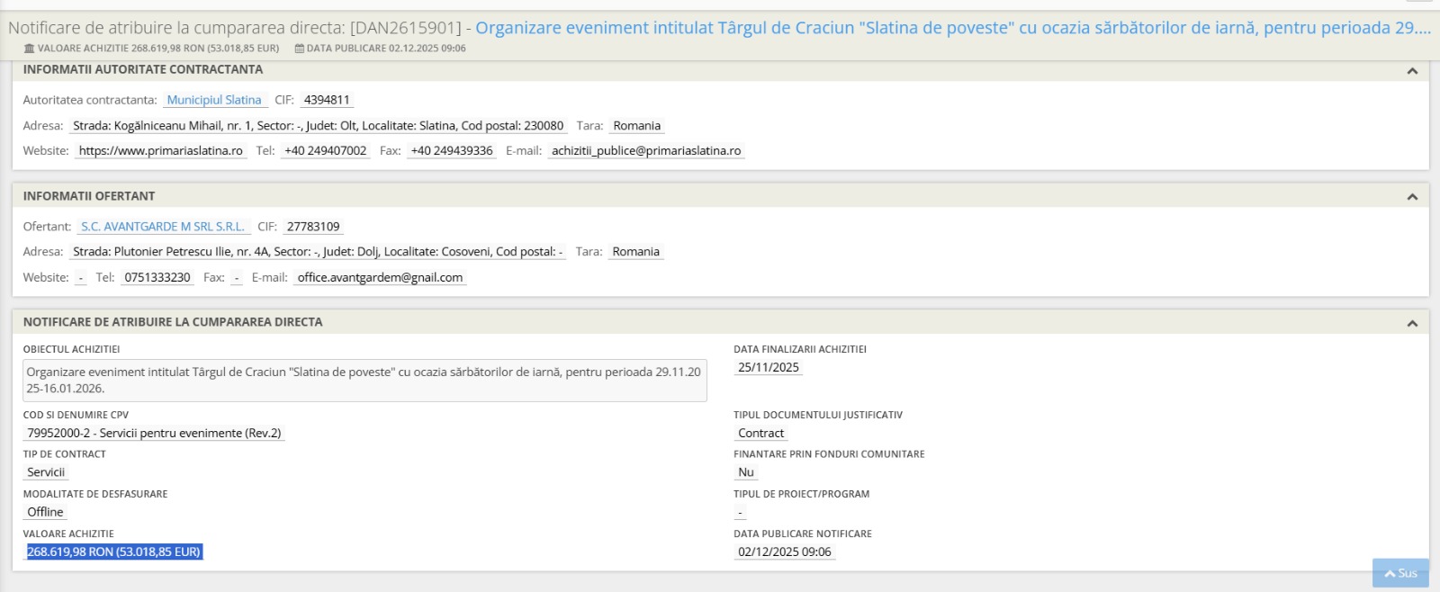The width and height of the screenshot is (1440, 592).
Task: Click the bidder phone number 0751333230
Action: point(157,278)
